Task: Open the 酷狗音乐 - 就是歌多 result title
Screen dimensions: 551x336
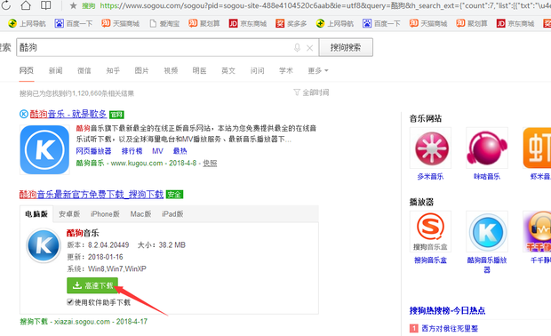Action: click(68, 115)
